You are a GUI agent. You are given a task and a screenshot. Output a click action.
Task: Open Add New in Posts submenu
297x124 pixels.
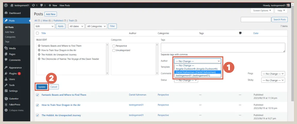pos(10,32)
